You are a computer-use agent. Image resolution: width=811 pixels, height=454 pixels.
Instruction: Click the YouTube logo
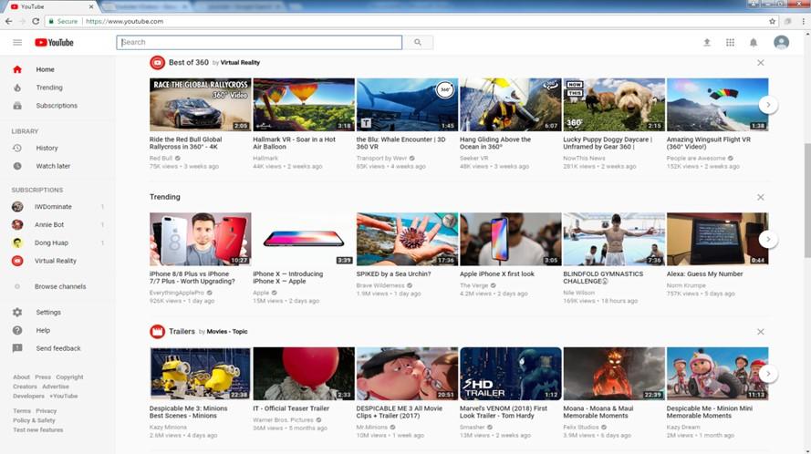pos(55,43)
